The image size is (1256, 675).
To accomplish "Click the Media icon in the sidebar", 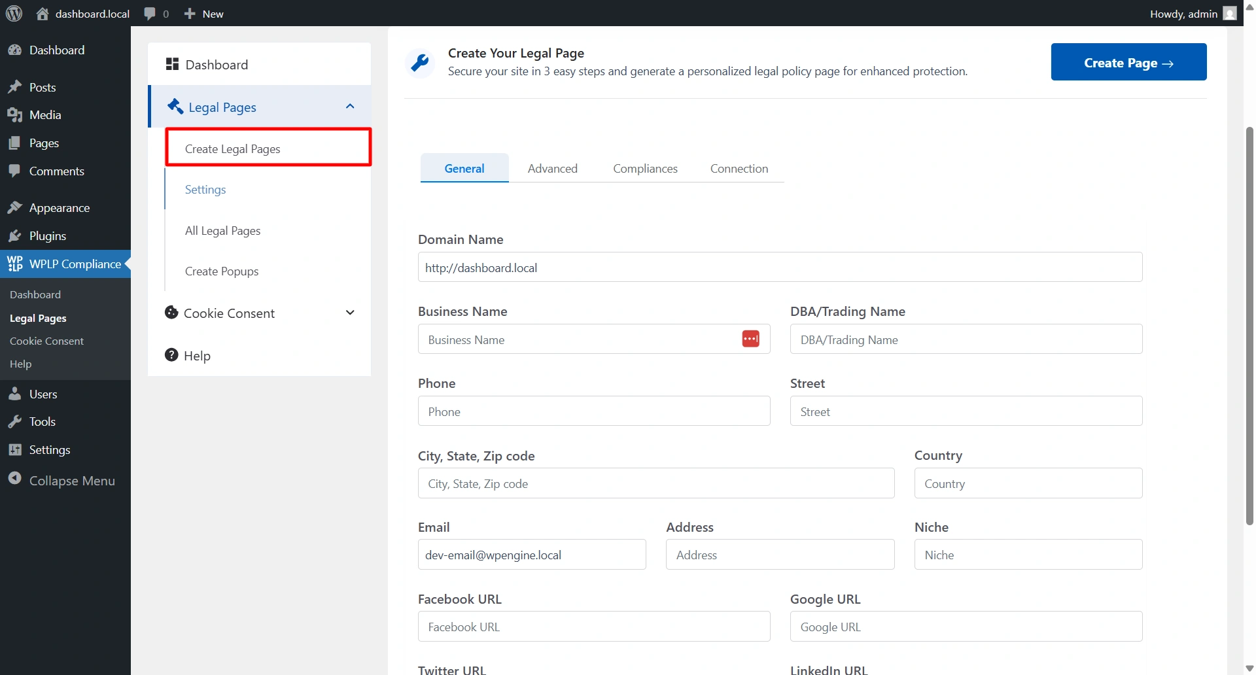I will 15,114.
